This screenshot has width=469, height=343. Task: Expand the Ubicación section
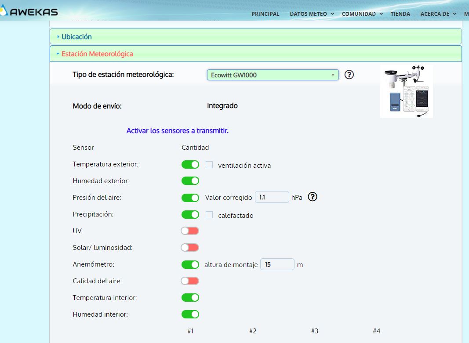click(x=256, y=36)
